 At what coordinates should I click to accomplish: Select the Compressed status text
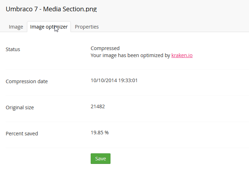pos(105,48)
